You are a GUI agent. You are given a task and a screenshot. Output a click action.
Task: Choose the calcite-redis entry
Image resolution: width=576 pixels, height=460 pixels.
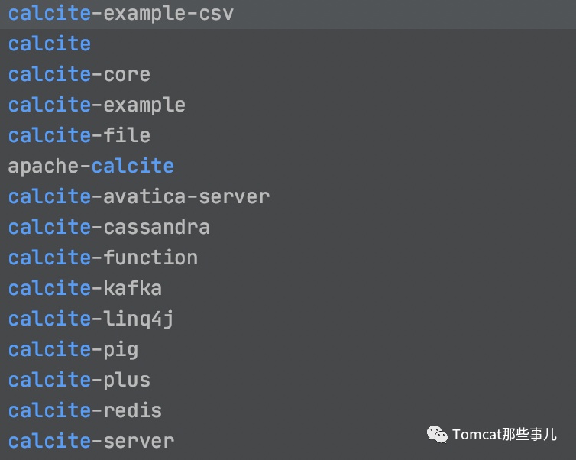85,411
